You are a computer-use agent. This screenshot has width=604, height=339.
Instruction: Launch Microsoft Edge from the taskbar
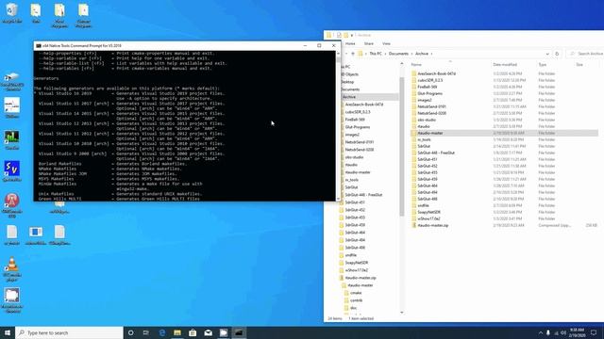(x=162, y=332)
